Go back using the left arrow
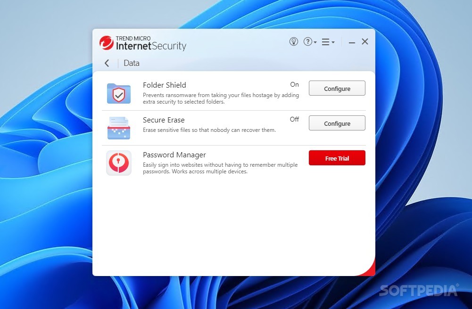Screen dimensions: 472x309 (x=107, y=63)
